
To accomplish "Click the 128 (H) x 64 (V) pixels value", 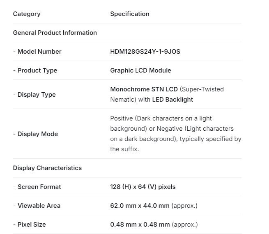I will point(143,187).
